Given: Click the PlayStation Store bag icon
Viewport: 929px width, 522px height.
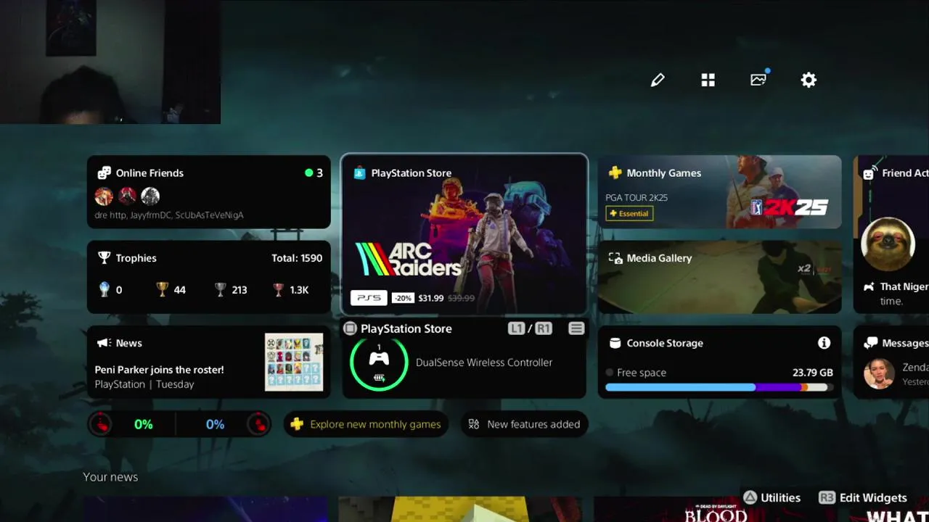Looking at the screenshot, I should [x=359, y=173].
